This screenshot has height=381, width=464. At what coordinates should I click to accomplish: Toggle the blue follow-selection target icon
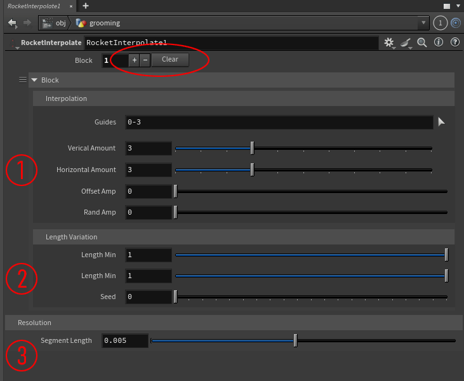click(456, 23)
